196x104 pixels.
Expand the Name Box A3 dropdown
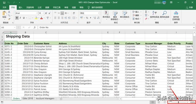point(15,27)
